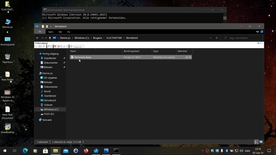This screenshot has width=276, height=155.
Task: Open the Vis ribbon tab
Action: [x=69, y=32]
